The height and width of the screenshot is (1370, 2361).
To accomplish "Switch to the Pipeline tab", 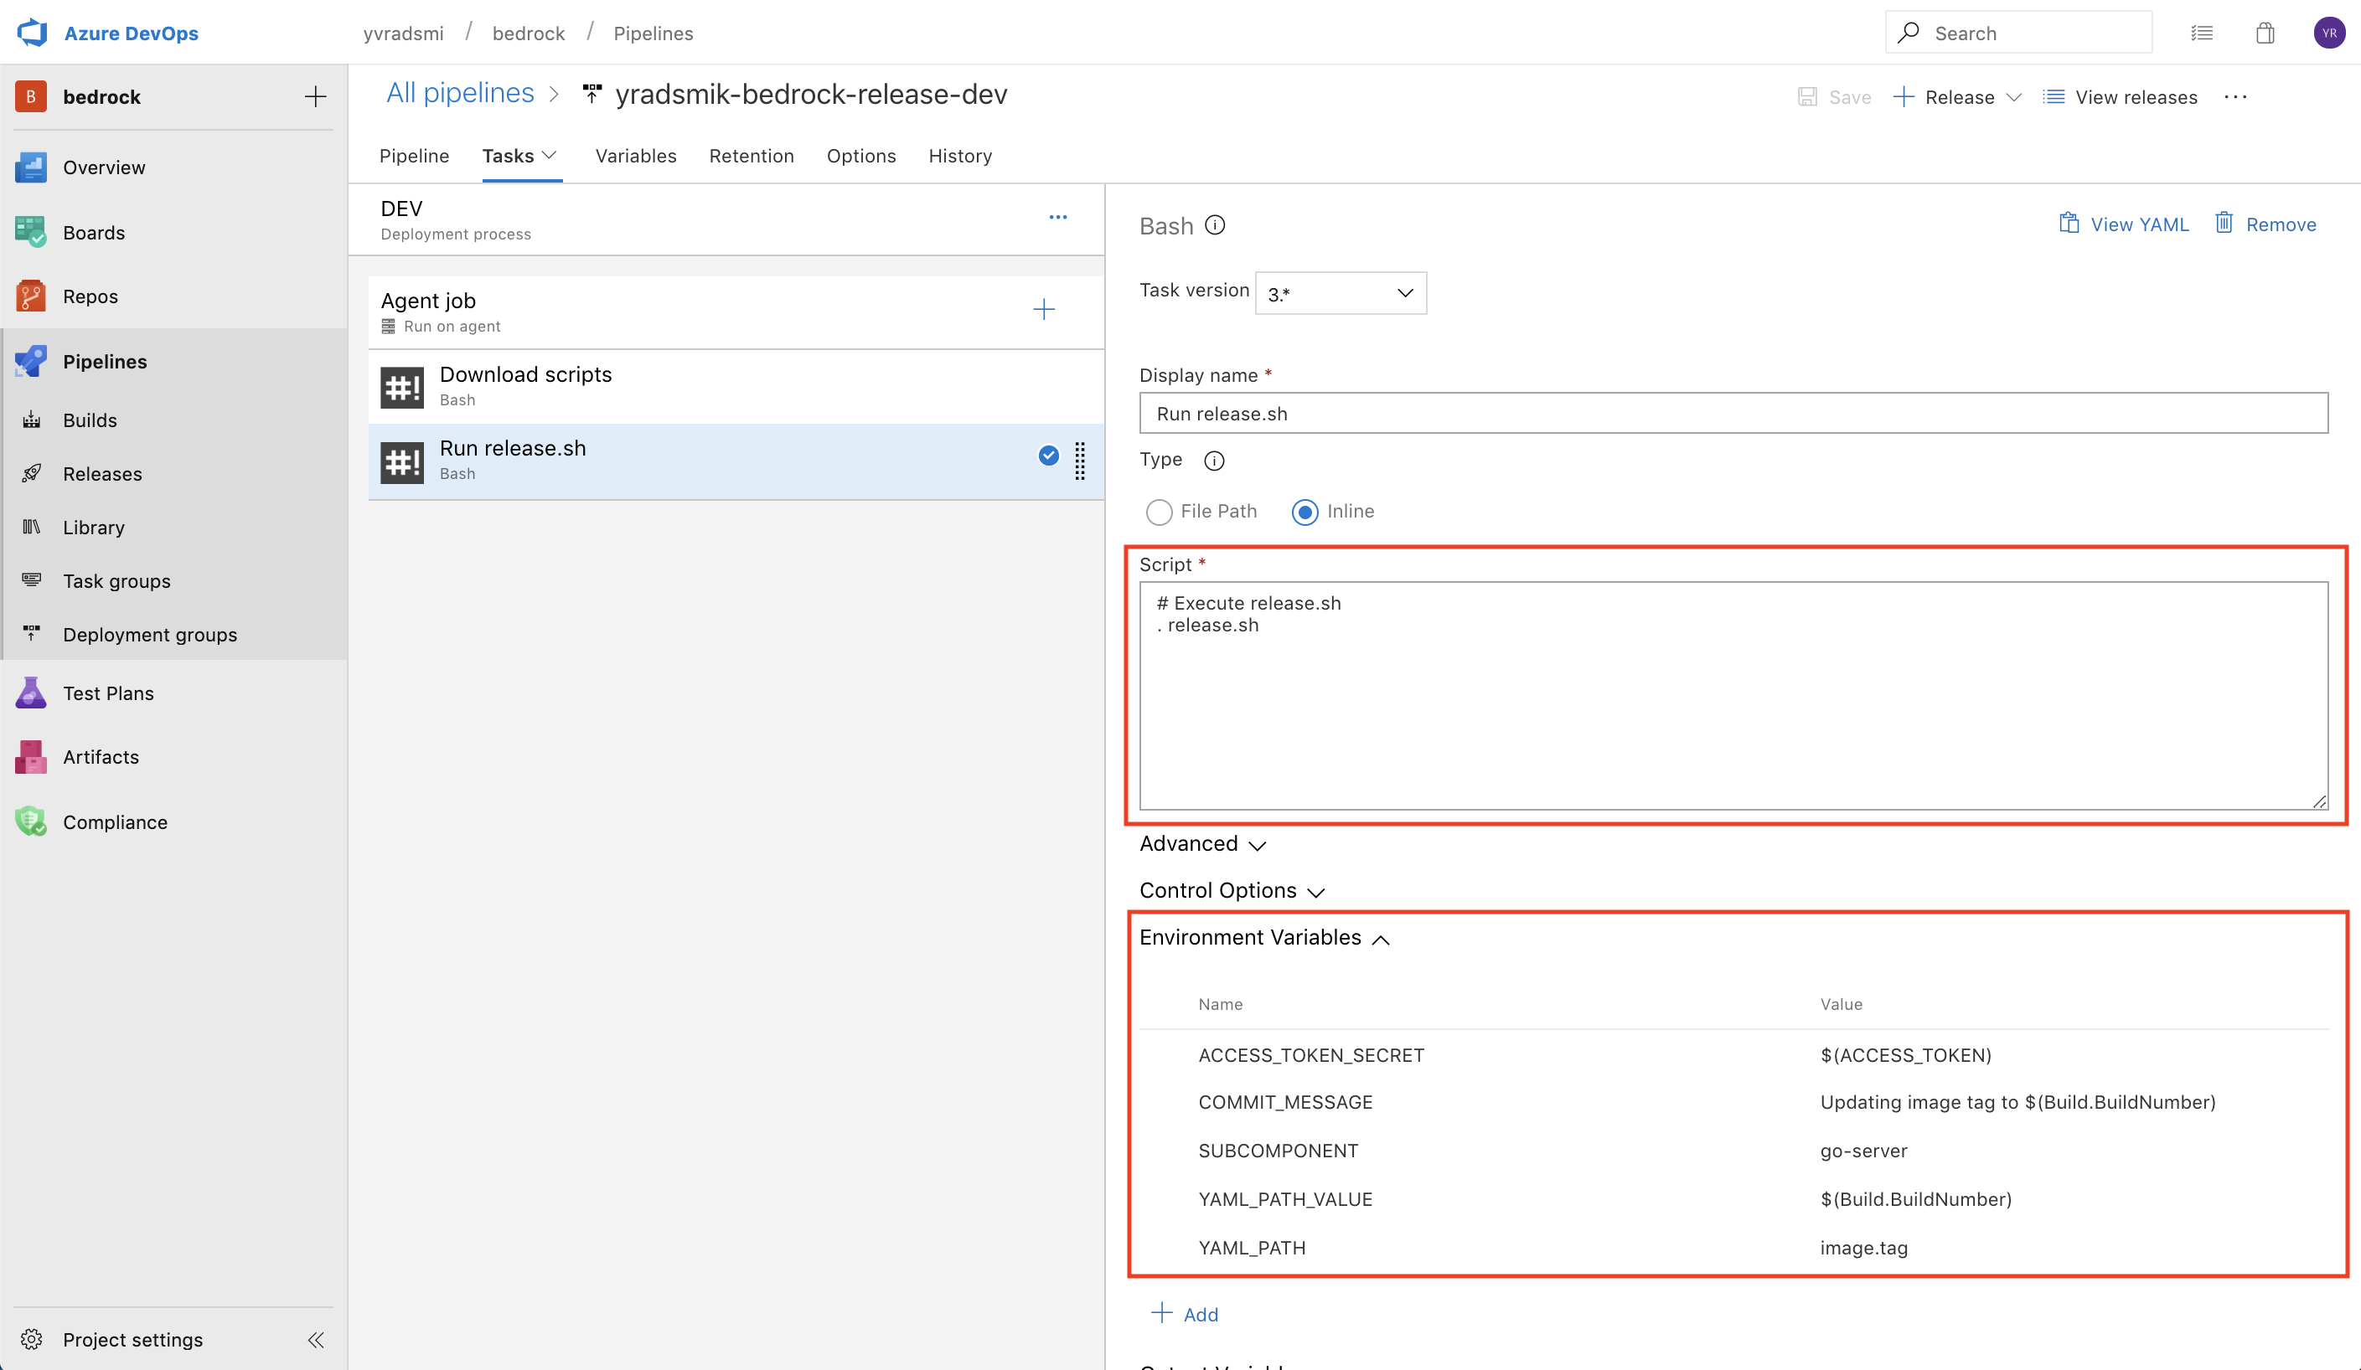I will [x=414, y=156].
